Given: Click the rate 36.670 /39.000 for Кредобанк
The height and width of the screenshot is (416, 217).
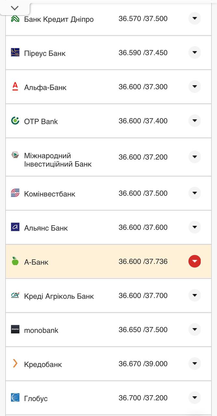Looking at the screenshot, I should (x=143, y=364).
